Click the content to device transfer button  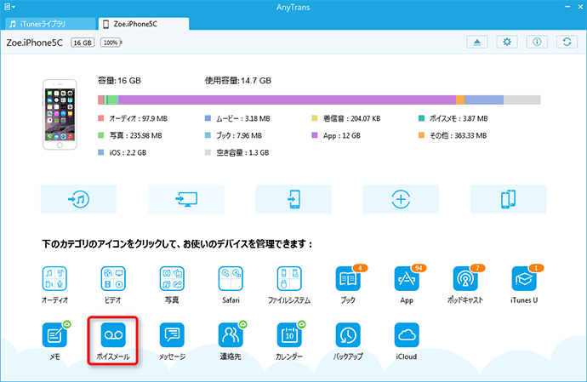click(x=293, y=199)
